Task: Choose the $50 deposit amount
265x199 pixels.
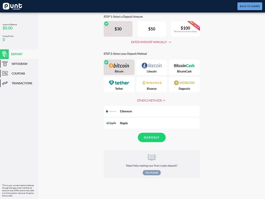Action: pyautogui.click(x=152, y=29)
